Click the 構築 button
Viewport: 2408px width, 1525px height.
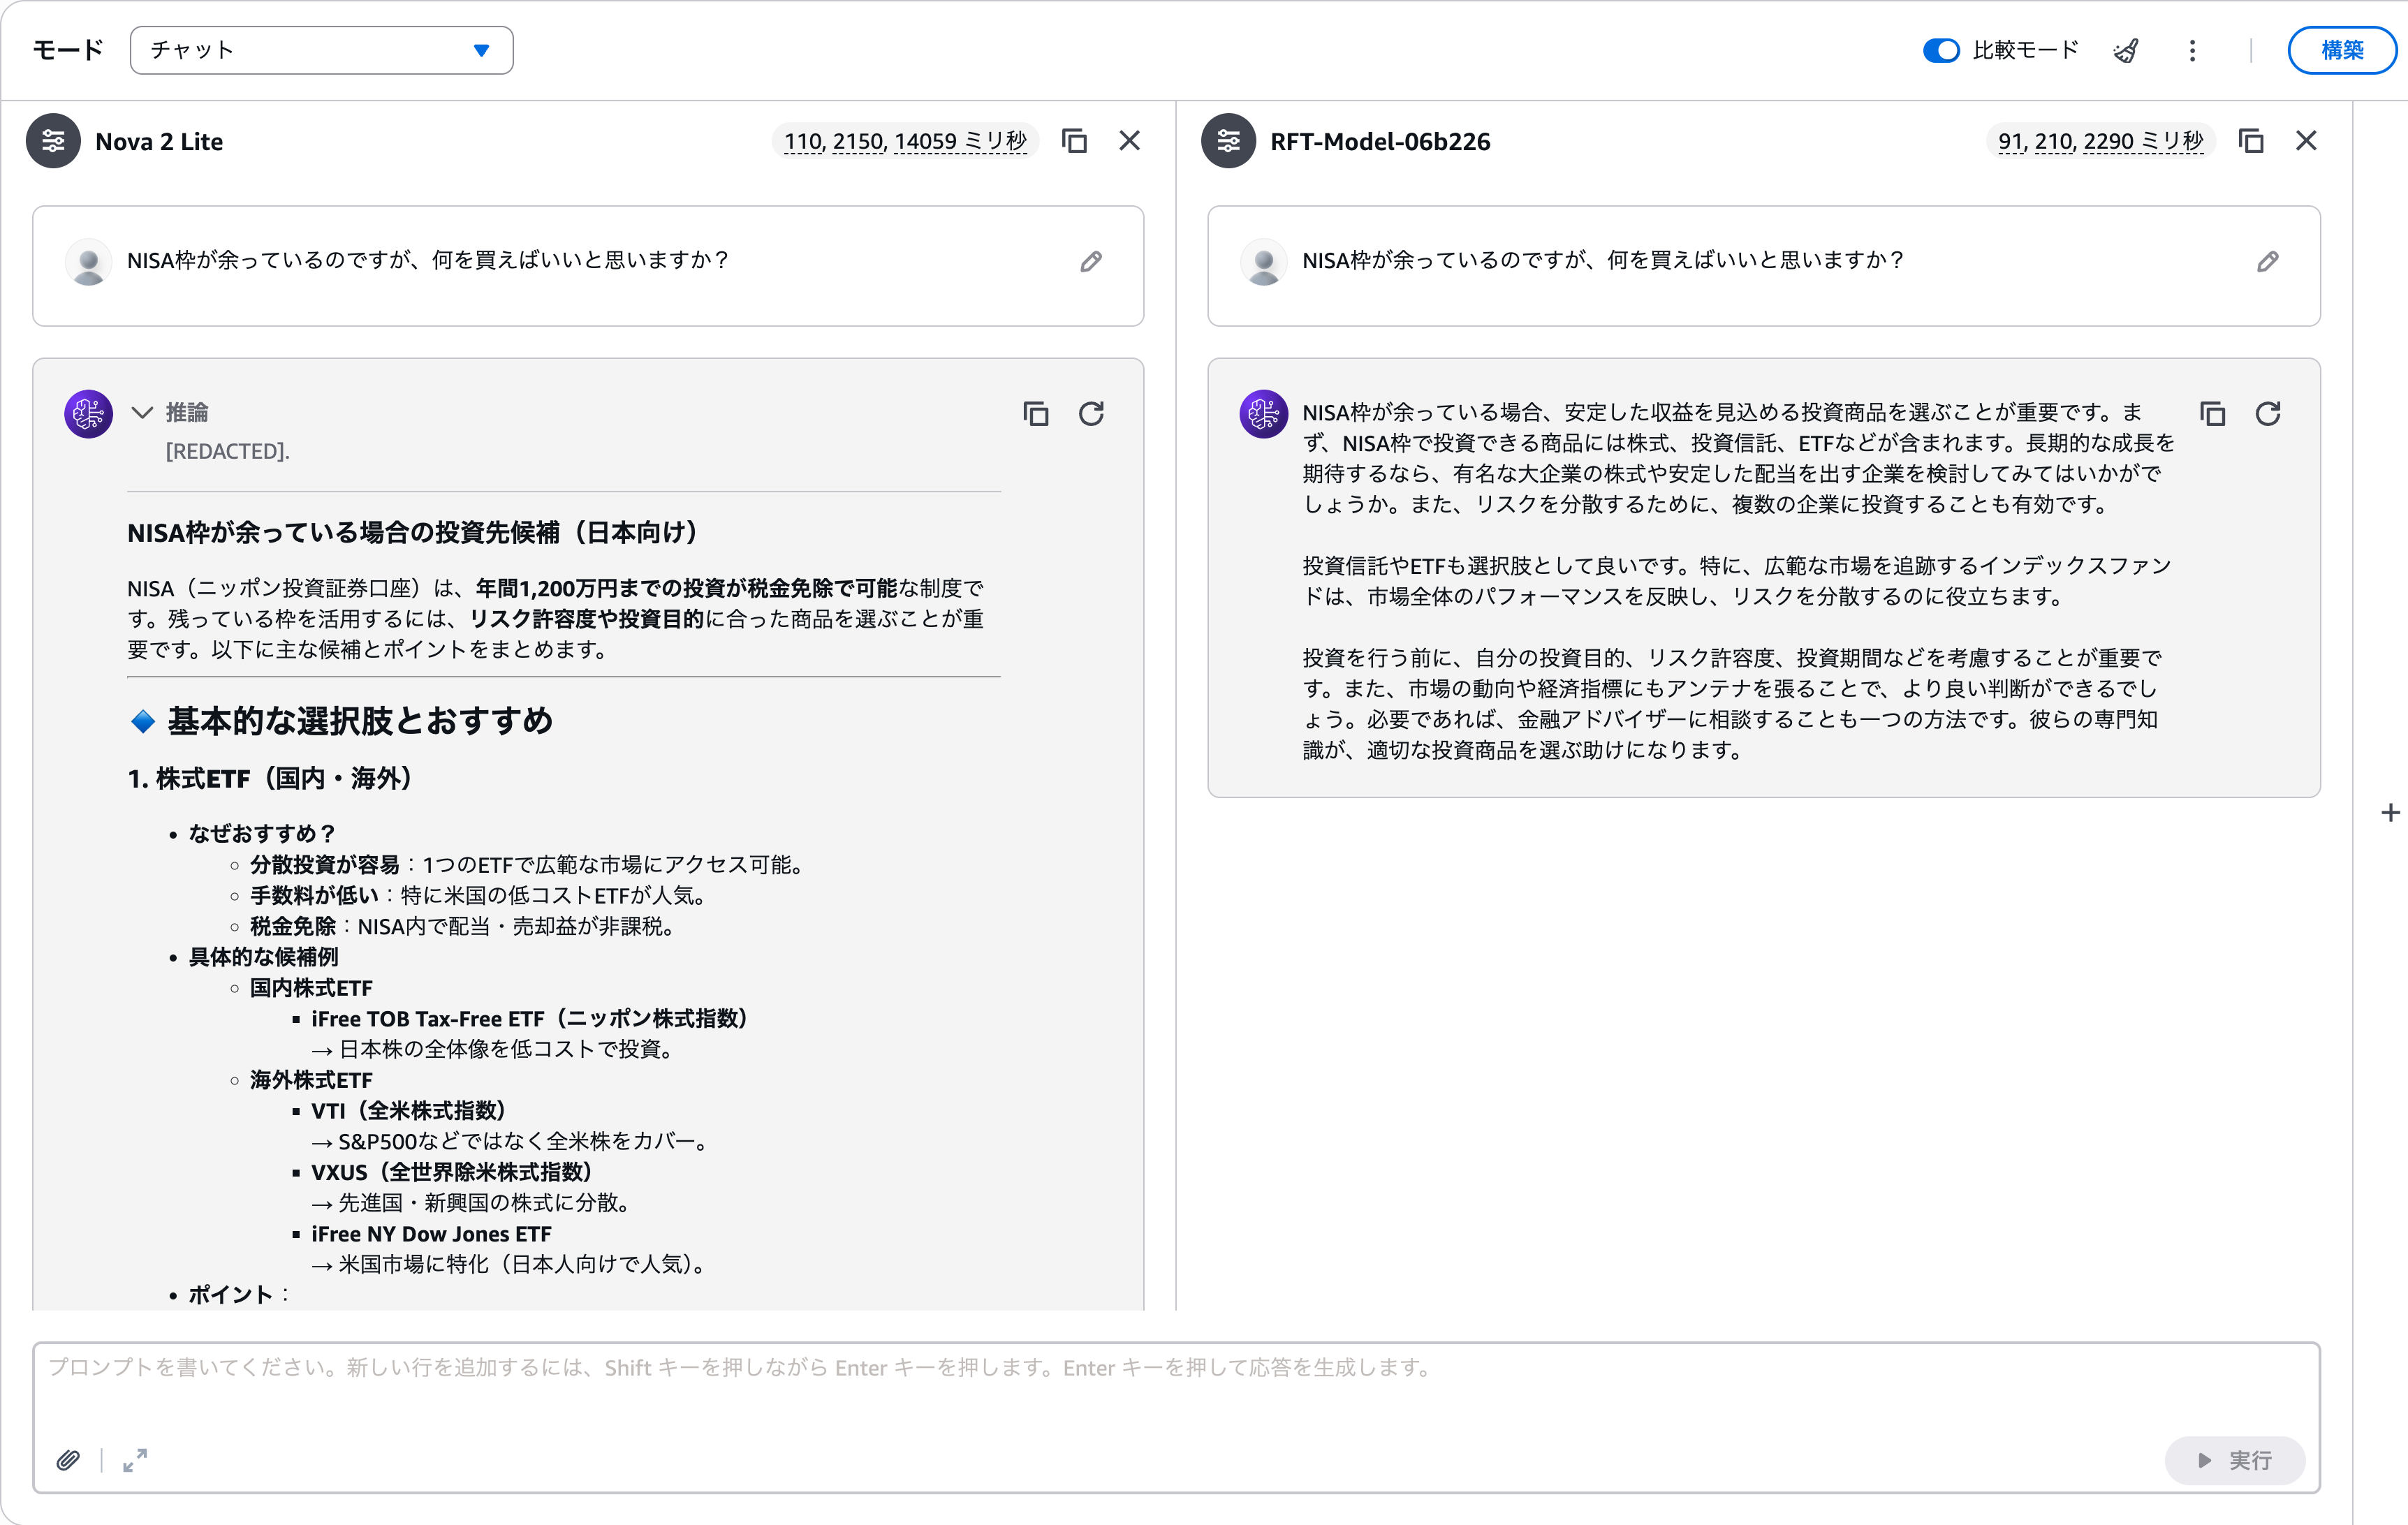click(x=2341, y=50)
